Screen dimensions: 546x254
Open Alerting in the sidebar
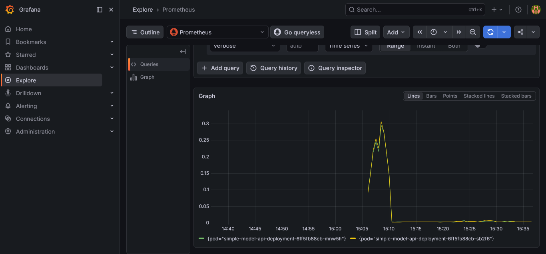[26, 106]
